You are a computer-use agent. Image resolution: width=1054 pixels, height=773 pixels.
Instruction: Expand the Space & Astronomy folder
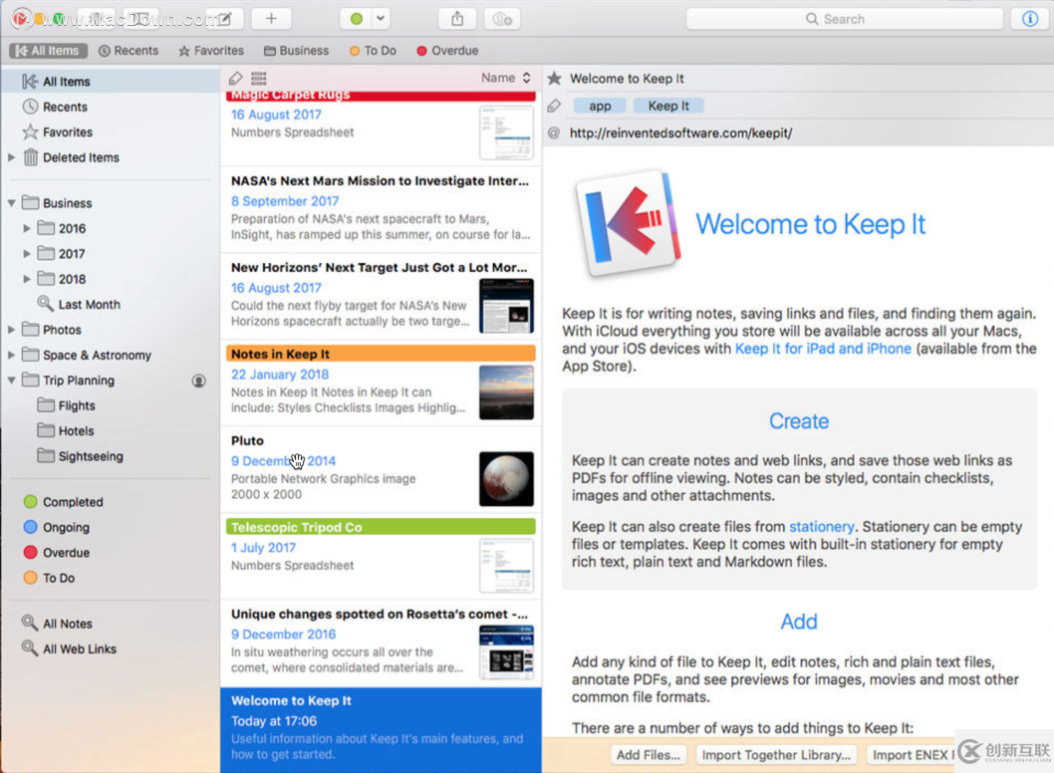12,355
